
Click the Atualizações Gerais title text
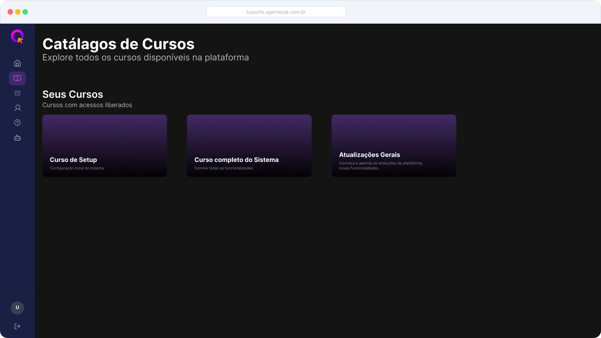pos(369,155)
